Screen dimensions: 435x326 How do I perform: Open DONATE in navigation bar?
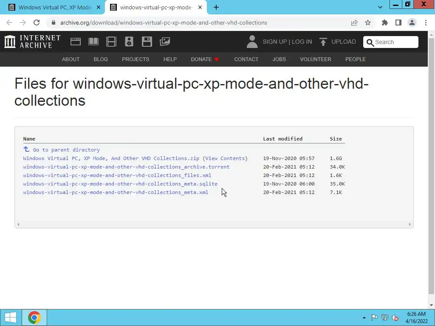(x=205, y=59)
